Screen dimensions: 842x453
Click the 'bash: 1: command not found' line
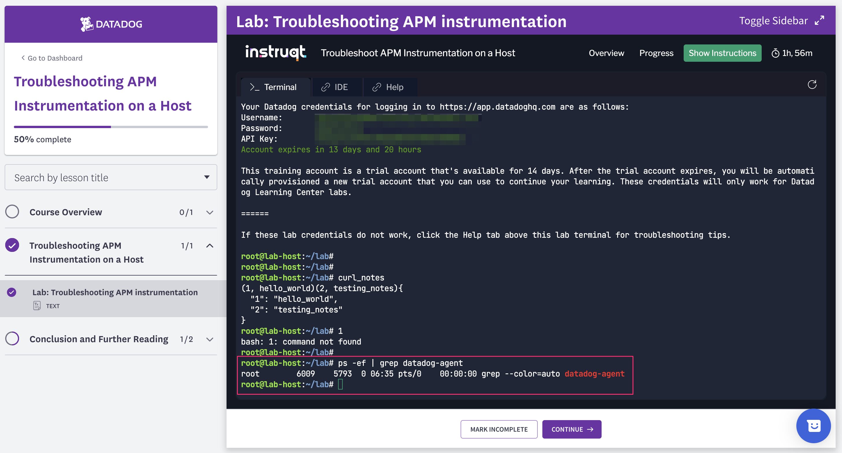(x=301, y=342)
